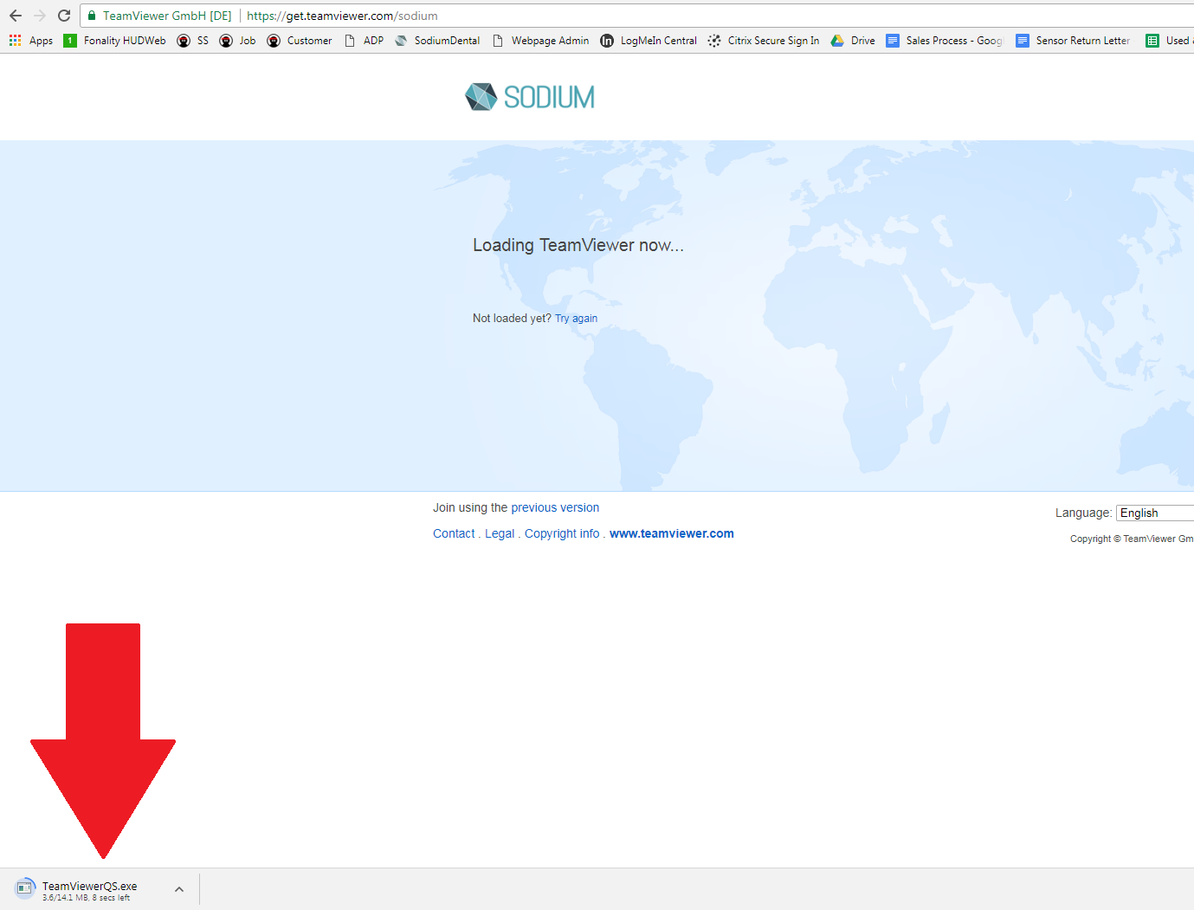Click the browser back arrow
Screen dimensions: 1194x910
tap(16, 16)
